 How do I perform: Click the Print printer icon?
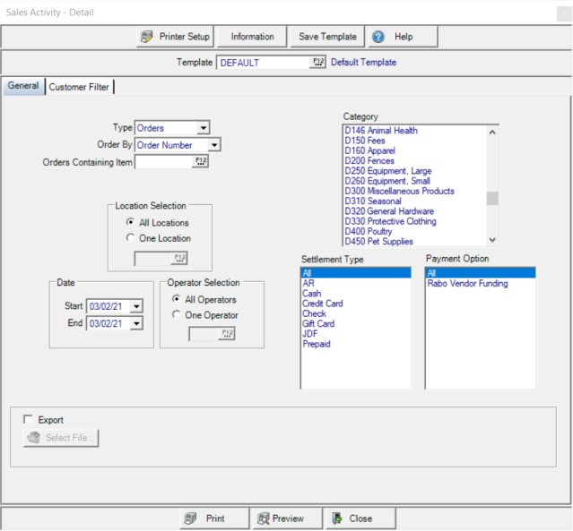tap(190, 518)
